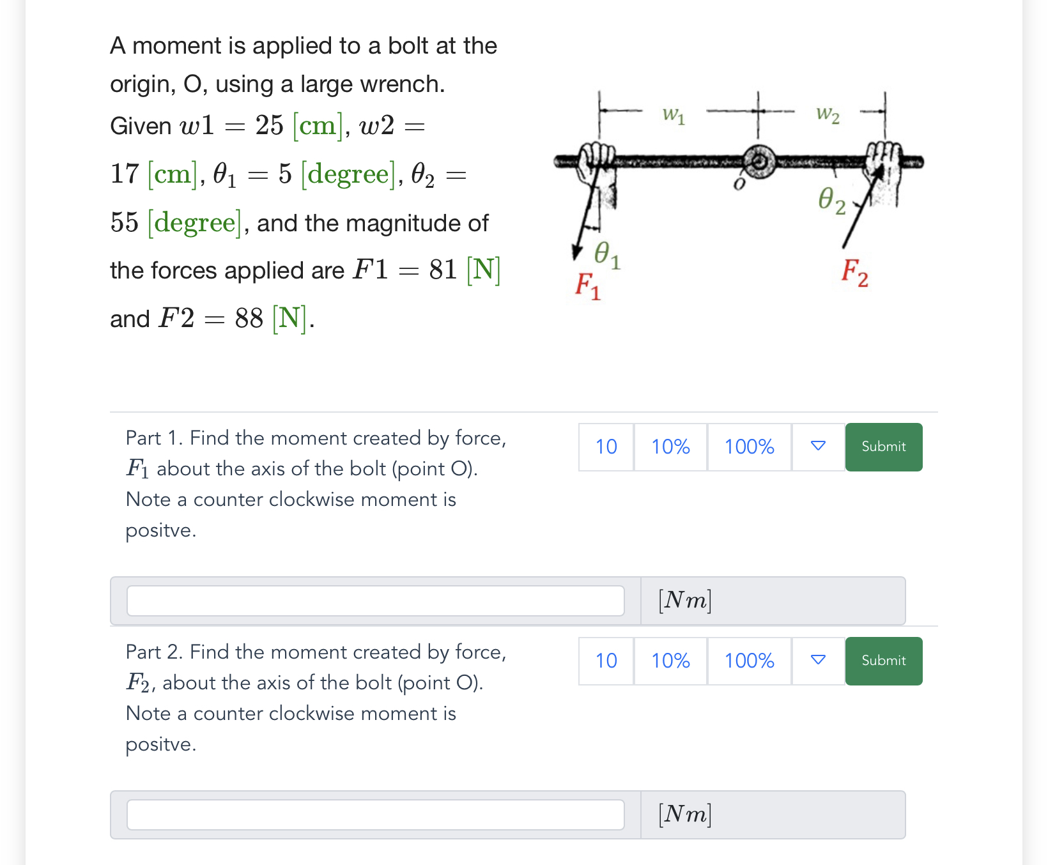Select the '100%' score box in Part 2
This screenshot has height=865, width=1048.
coord(749,661)
